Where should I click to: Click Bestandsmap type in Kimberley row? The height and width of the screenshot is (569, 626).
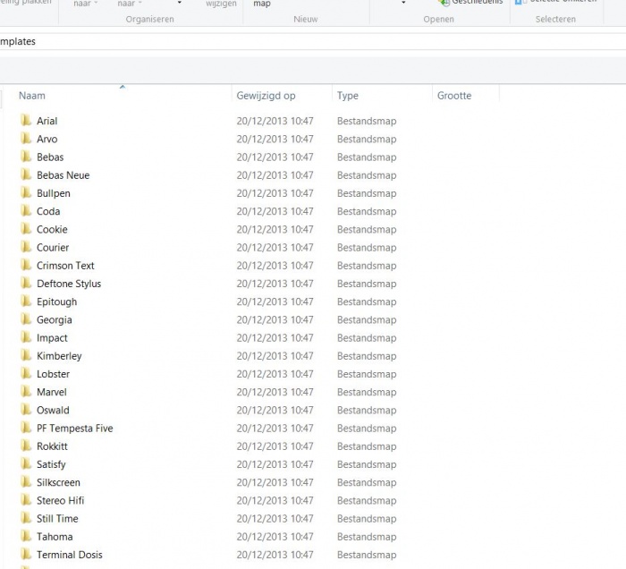[367, 356]
